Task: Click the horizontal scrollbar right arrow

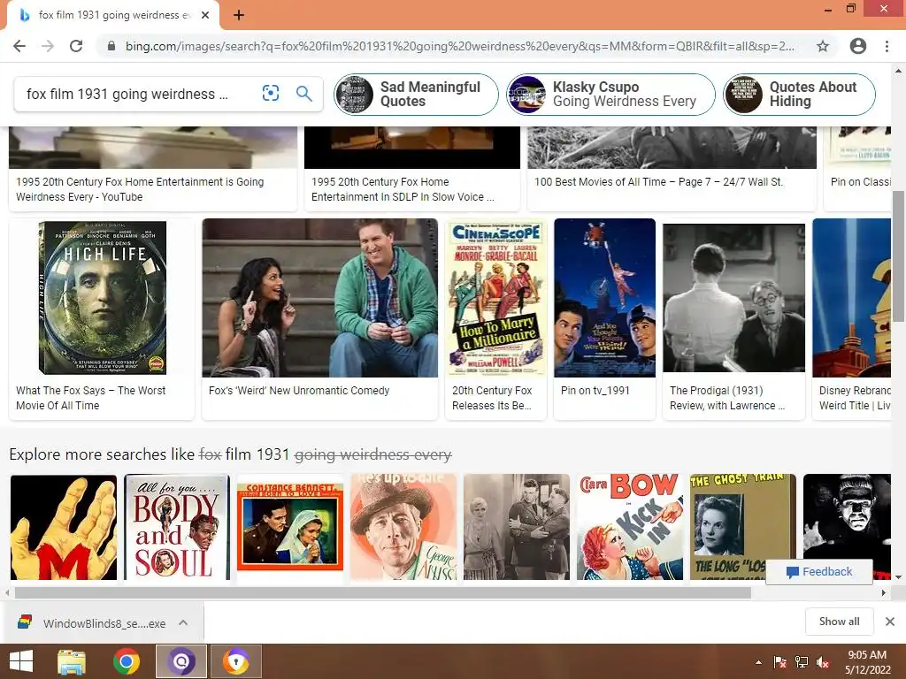Action: click(x=884, y=593)
